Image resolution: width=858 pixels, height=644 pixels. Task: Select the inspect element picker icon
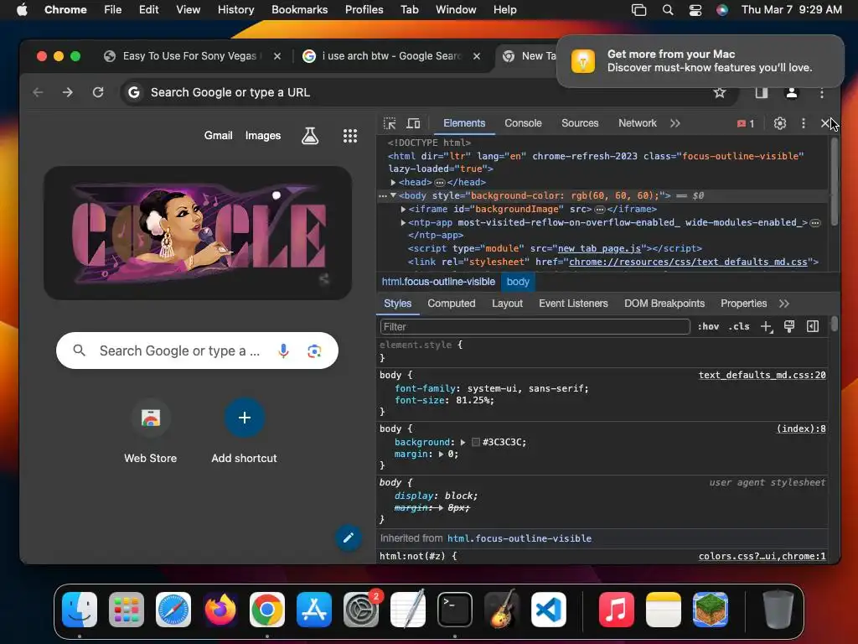tap(390, 123)
